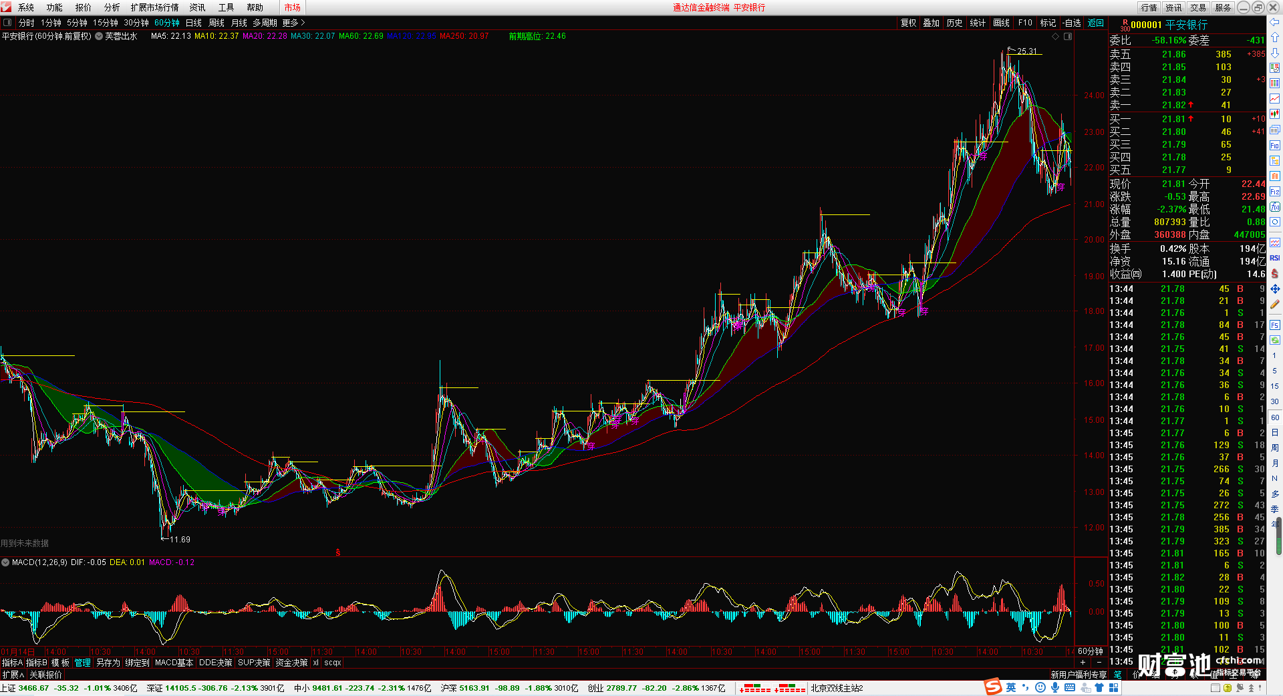This screenshot has width=1283, height=696.
Task: Open the Sogou toolbox grid icon
Action: pos(1114,687)
